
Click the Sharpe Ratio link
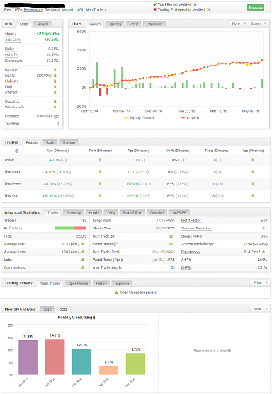(191, 236)
